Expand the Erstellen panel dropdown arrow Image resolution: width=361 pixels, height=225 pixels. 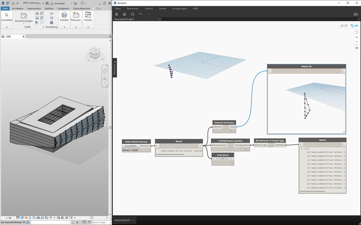coord(64,27)
